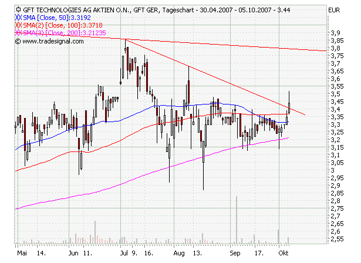The width and height of the screenshot is (361, 263).
Task: Click the blue XX icon beside SMA 50
Action: [18, 18]
